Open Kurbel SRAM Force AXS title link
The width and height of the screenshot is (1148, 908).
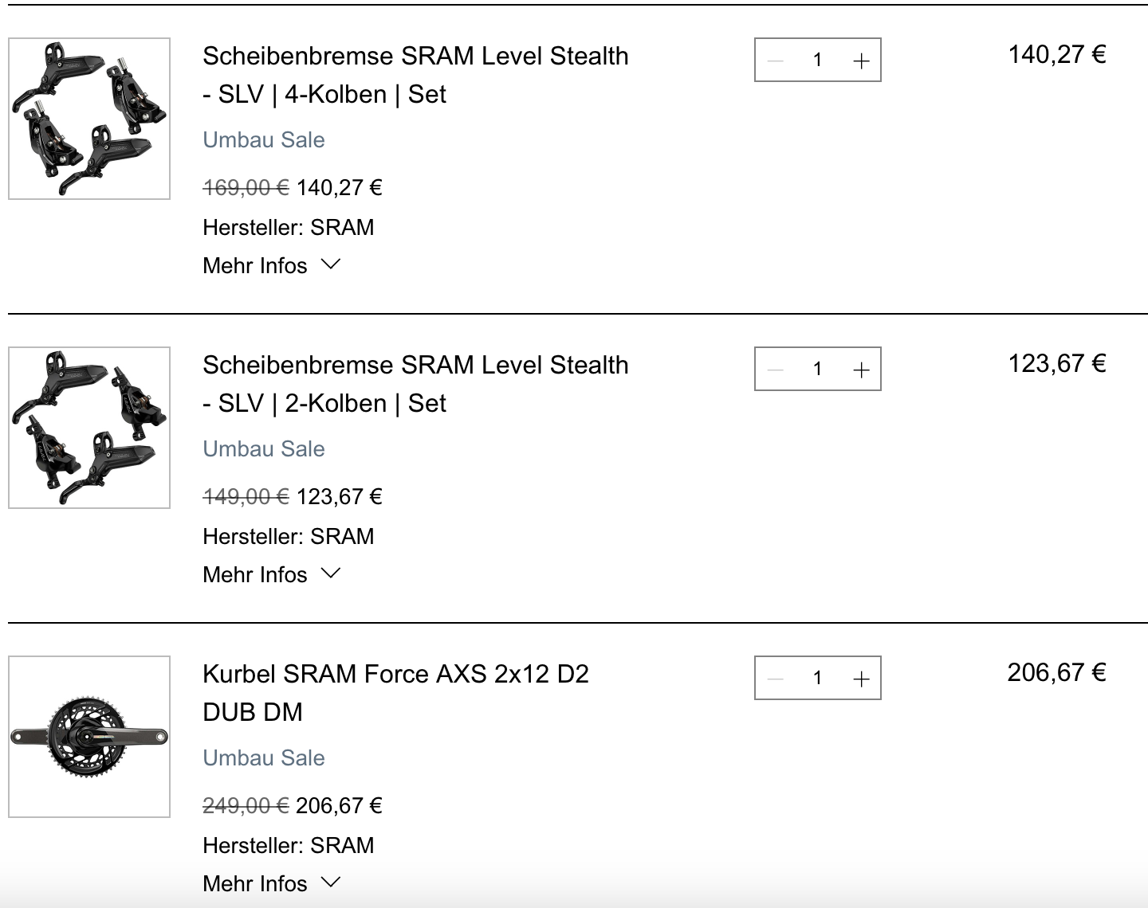coord(395,692)
